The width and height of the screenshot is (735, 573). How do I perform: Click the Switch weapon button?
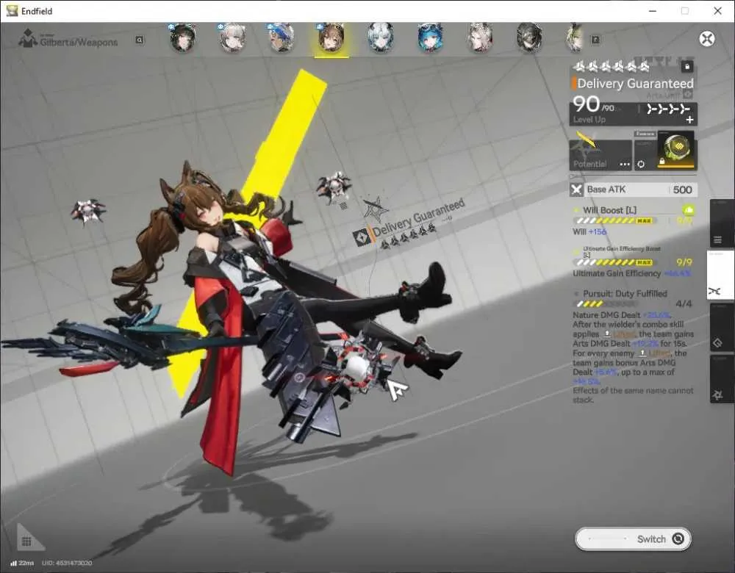[x=633, y=538]
